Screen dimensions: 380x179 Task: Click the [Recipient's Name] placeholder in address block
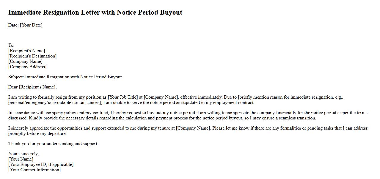pyautogui.click(x=27, y=51)
